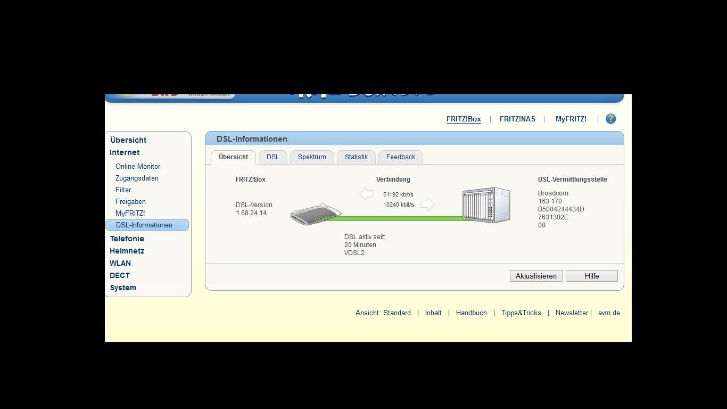Open the FRITZ!NAS link
This screenshot has height=409, width=727.
[517, 119]
